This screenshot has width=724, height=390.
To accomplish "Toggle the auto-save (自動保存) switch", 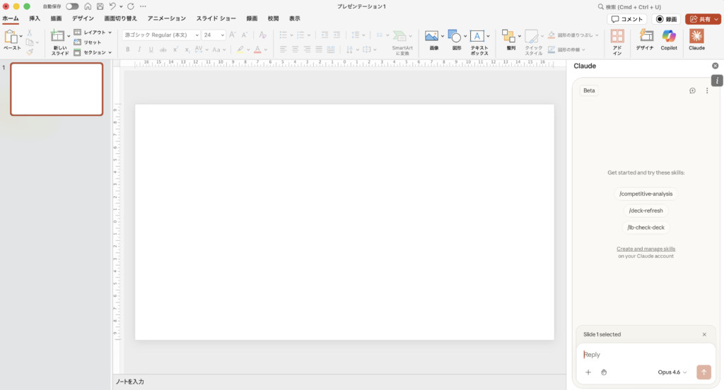I will point(72,6).
